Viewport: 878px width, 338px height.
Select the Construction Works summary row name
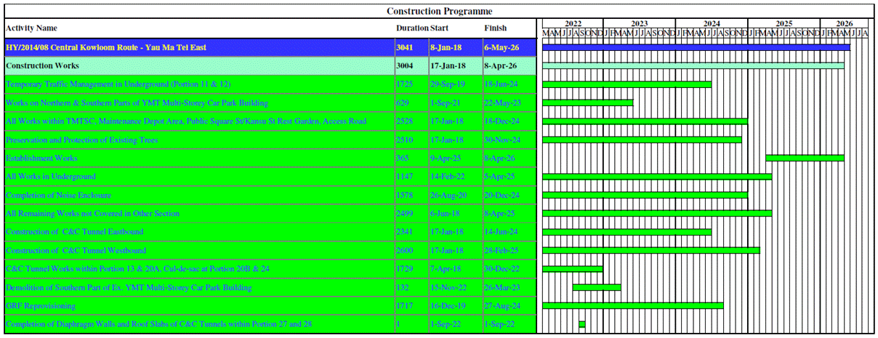click(x=42, y=65)
